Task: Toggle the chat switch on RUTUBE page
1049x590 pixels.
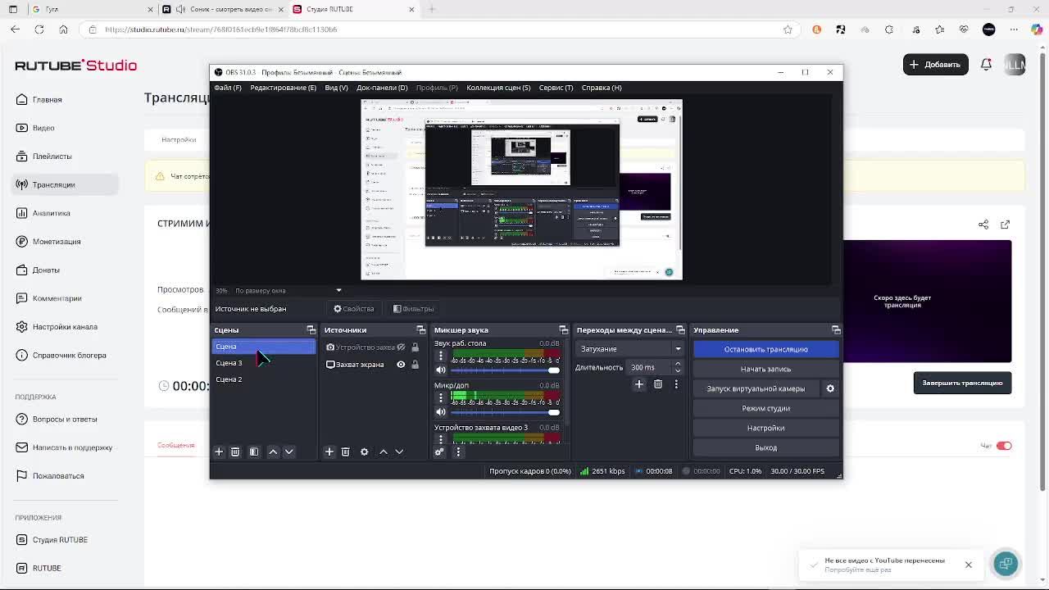Action: tap(1004, 446)
